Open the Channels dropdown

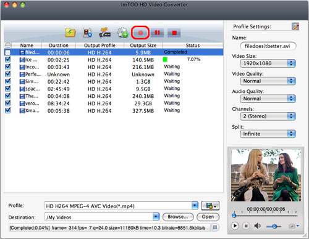click(x=268, y=116)
